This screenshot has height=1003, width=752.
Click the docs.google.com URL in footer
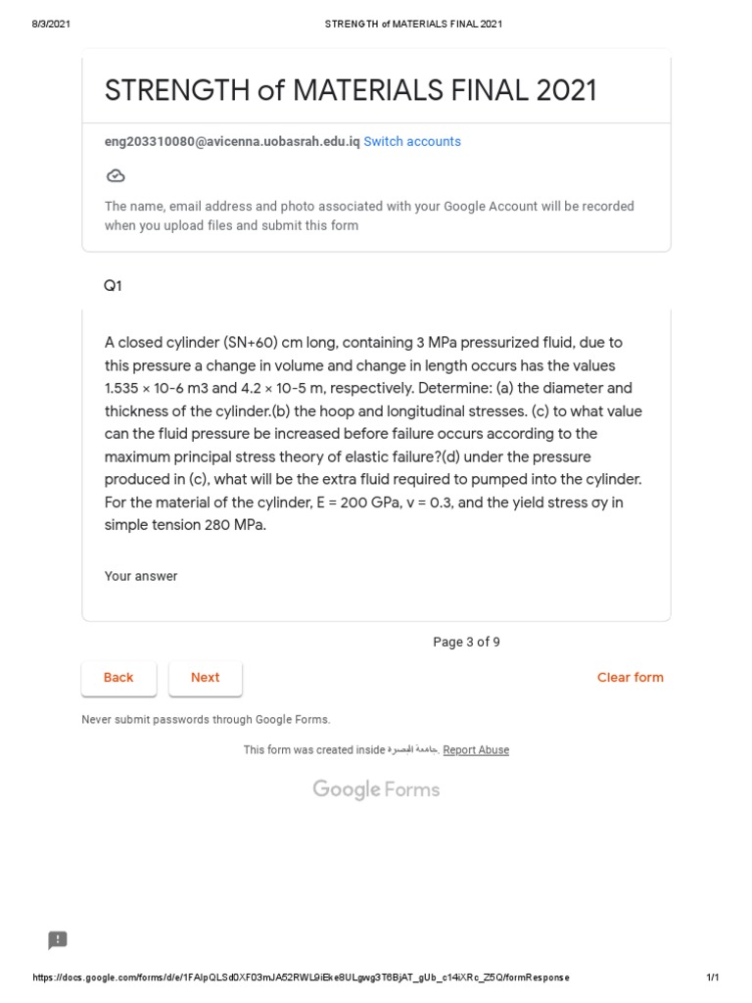pos(301,978)
